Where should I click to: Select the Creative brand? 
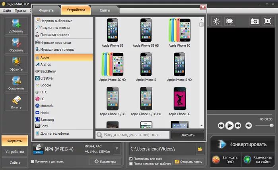click(64, 78)
